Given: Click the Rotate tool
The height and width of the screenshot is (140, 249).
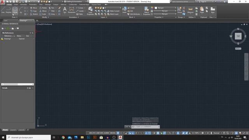Looking at the screenshot, I should click(43, 8).
